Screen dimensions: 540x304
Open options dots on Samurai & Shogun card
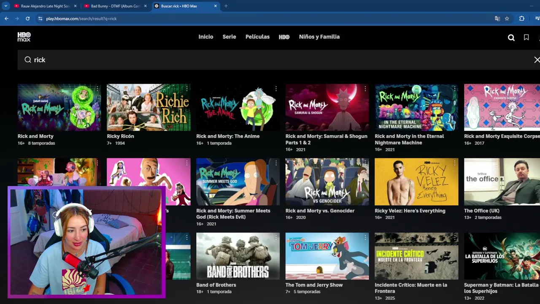pos(365,89)
